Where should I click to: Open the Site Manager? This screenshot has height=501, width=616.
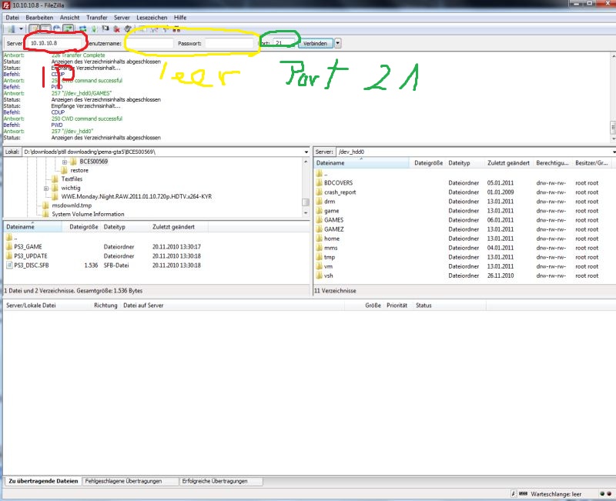pyautogui.click(x=12, y=29)
